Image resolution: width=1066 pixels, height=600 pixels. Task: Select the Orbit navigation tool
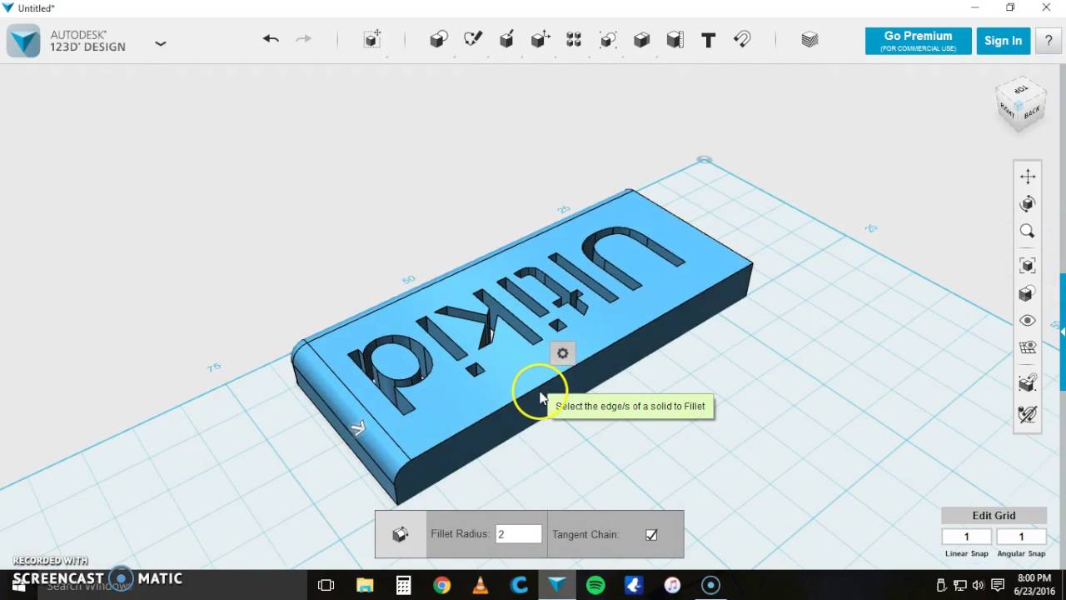tap(1028, 204)
